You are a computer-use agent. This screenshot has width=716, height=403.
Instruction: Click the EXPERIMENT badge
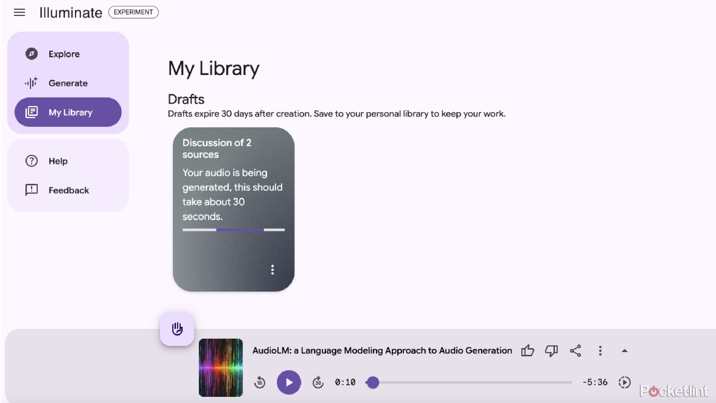[x=133, y=12]
